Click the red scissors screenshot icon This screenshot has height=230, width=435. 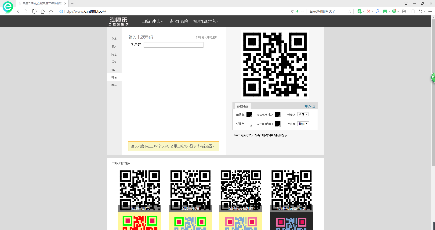click(x=368, y=12)
